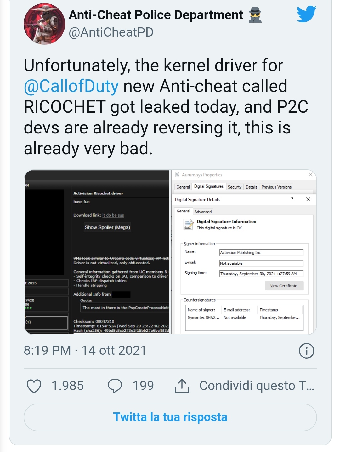This screenshot has height=452, width=340.
Task: Switch to the Security tab
Action: (x=235, y=187)
